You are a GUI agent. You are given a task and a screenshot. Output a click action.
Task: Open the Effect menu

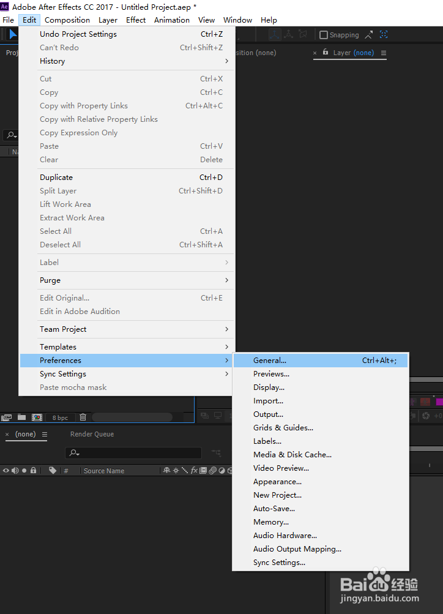click(136, 20)
